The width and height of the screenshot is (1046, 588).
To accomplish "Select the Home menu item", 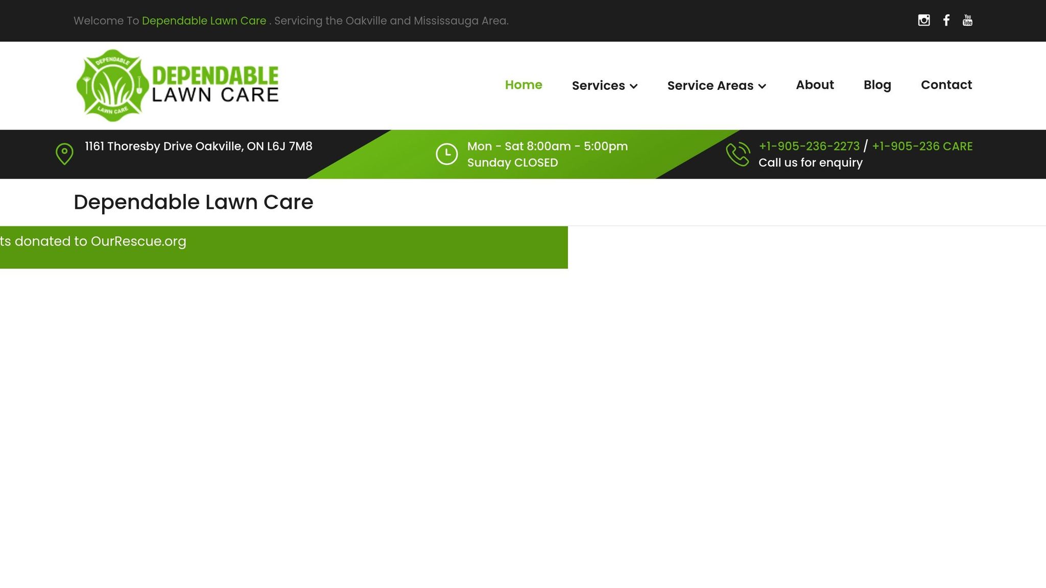I will (524, 85).
